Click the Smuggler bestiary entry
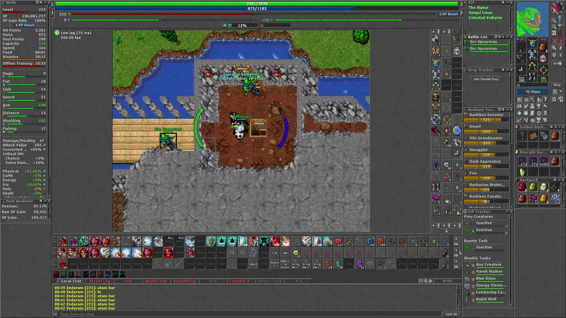 click(x=486, y=152)
